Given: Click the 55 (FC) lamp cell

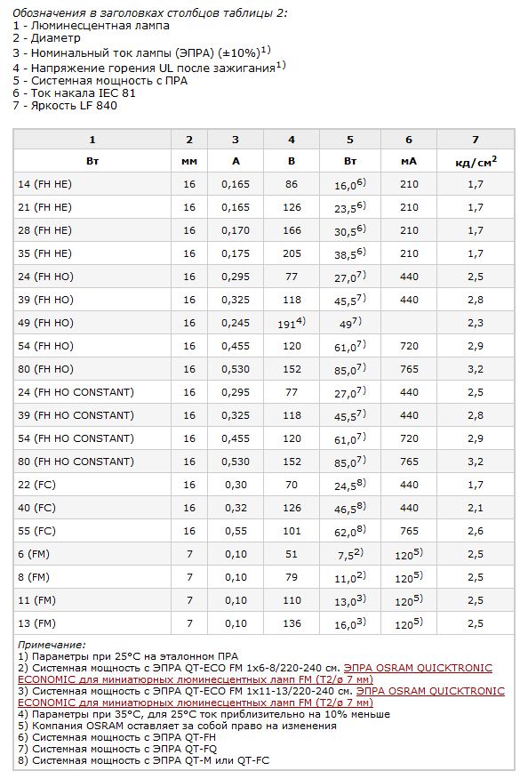Looking at the screenshot, I should (92, 531).
